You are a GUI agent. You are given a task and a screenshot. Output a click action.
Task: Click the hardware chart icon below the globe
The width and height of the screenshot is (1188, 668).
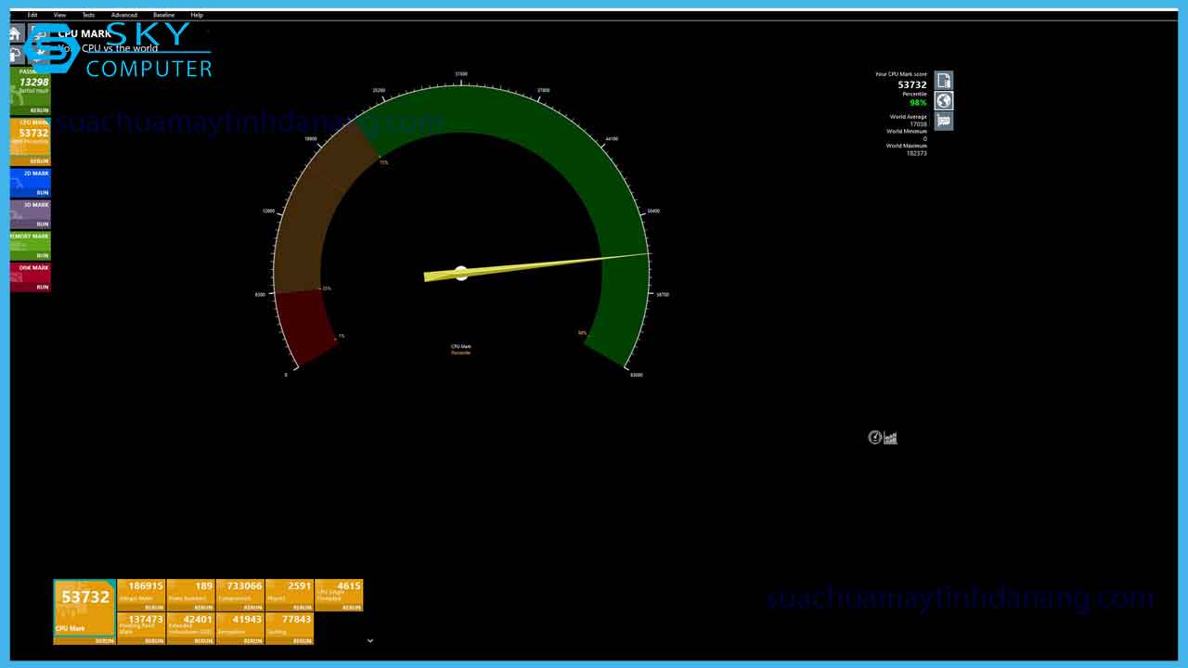pyautogui.click(x=944, y=122)
